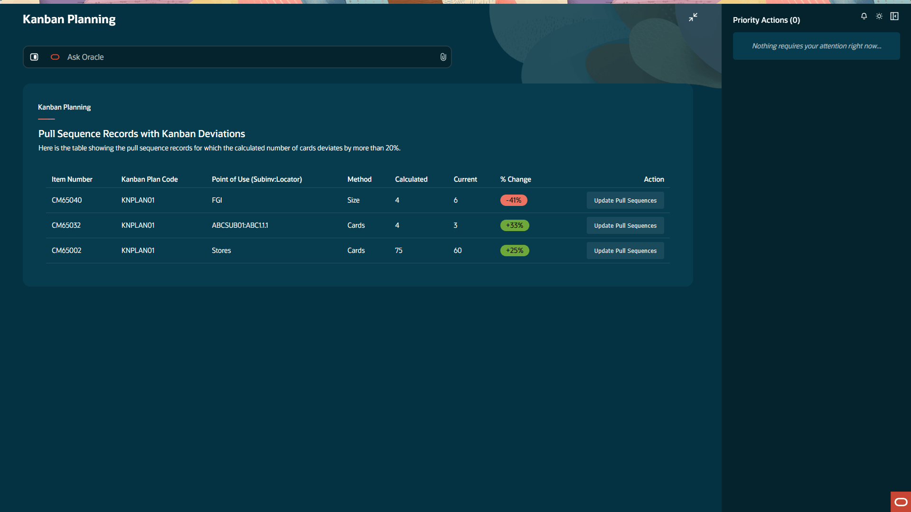Click the Cards method in CM65032 row
The width and height of the screenshot is (911, 512).
pyautogui.click(x=356, y=225)
